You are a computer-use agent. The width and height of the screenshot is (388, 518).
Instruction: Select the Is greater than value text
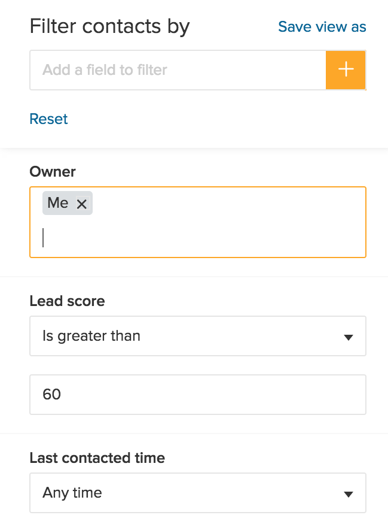pos(91,336)
